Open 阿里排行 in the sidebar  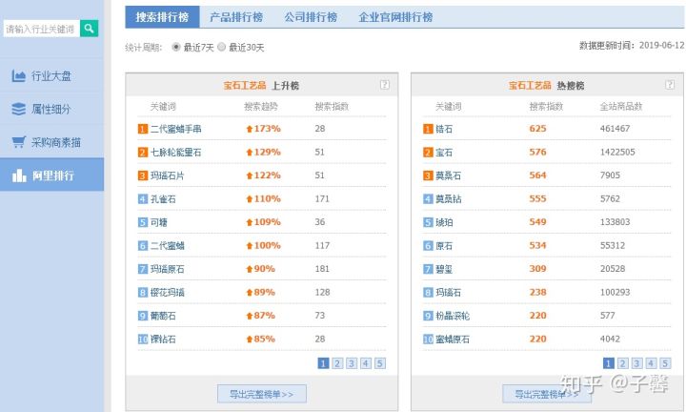click(x=51, y=175)
